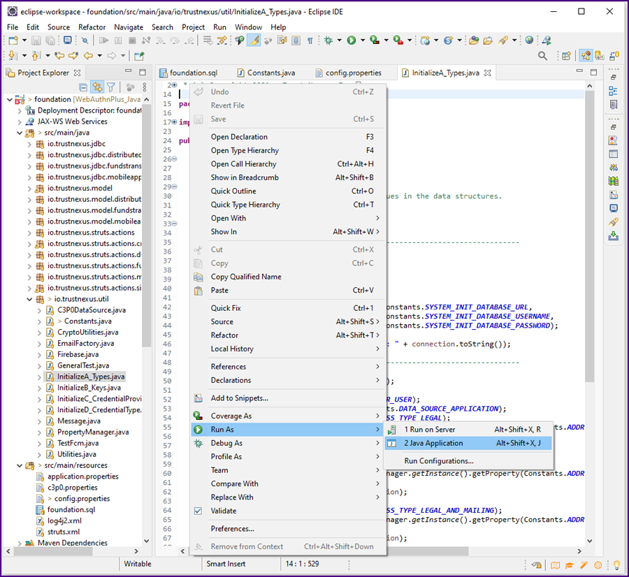Minimize the Project Explorer panel
This screenshot has width=629, height=577.
pos(129,71)
